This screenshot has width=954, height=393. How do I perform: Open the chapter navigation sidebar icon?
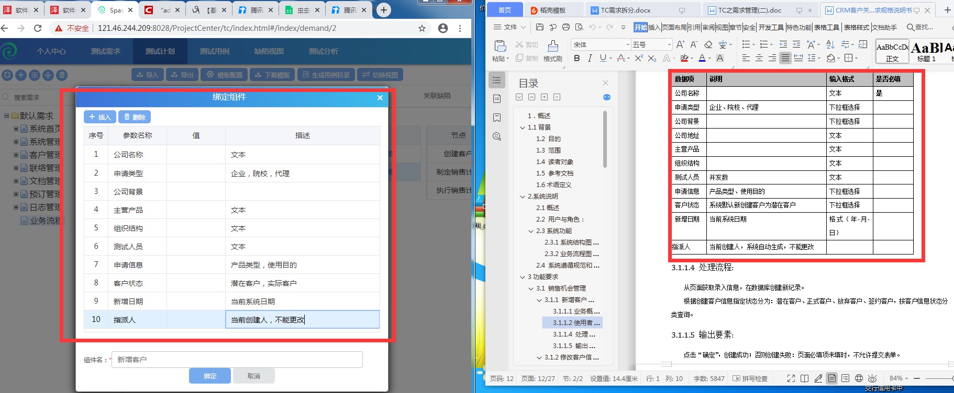click(x=497, y=99)
